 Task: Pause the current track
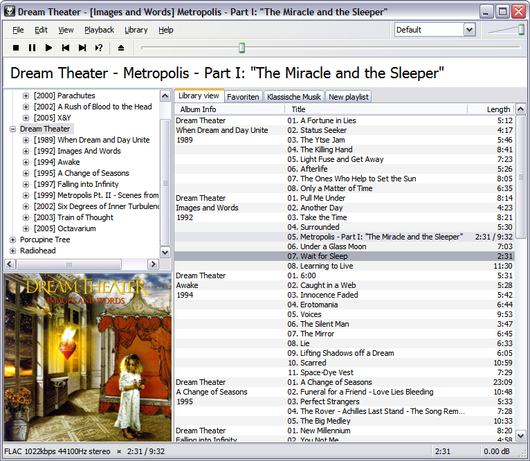point(32,48)
